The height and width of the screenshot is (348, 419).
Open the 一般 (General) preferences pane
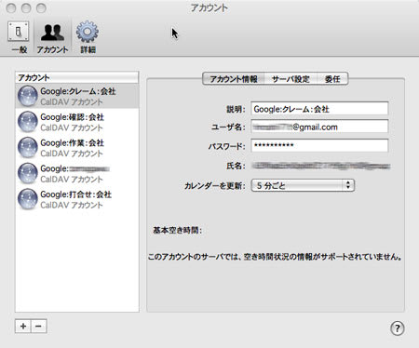click(19, 37)
